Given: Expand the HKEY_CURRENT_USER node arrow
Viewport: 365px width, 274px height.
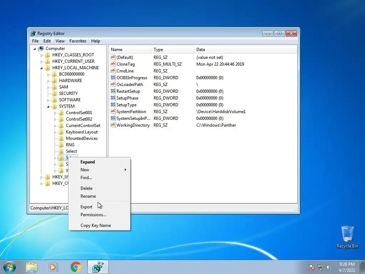Looking at the screenshot, I should point(41,62).
